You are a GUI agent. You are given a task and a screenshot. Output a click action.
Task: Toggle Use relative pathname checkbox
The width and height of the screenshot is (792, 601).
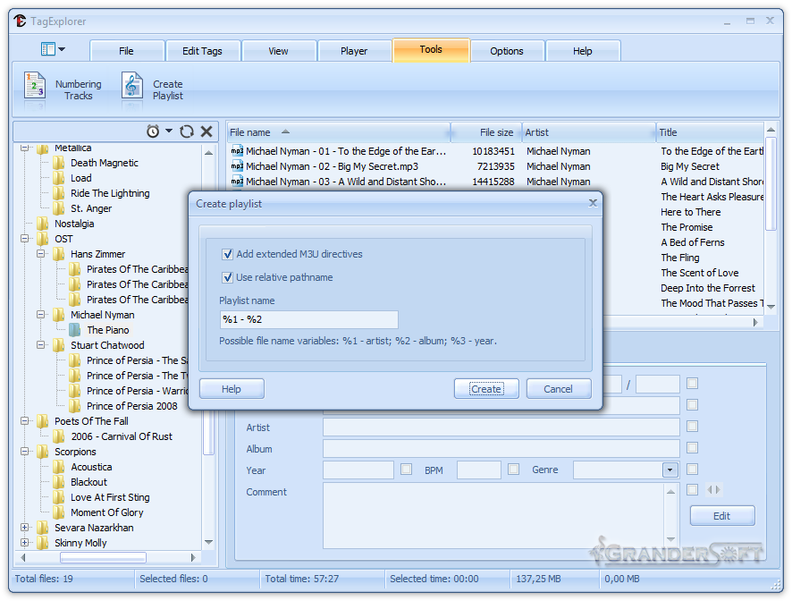pos(227,277)
